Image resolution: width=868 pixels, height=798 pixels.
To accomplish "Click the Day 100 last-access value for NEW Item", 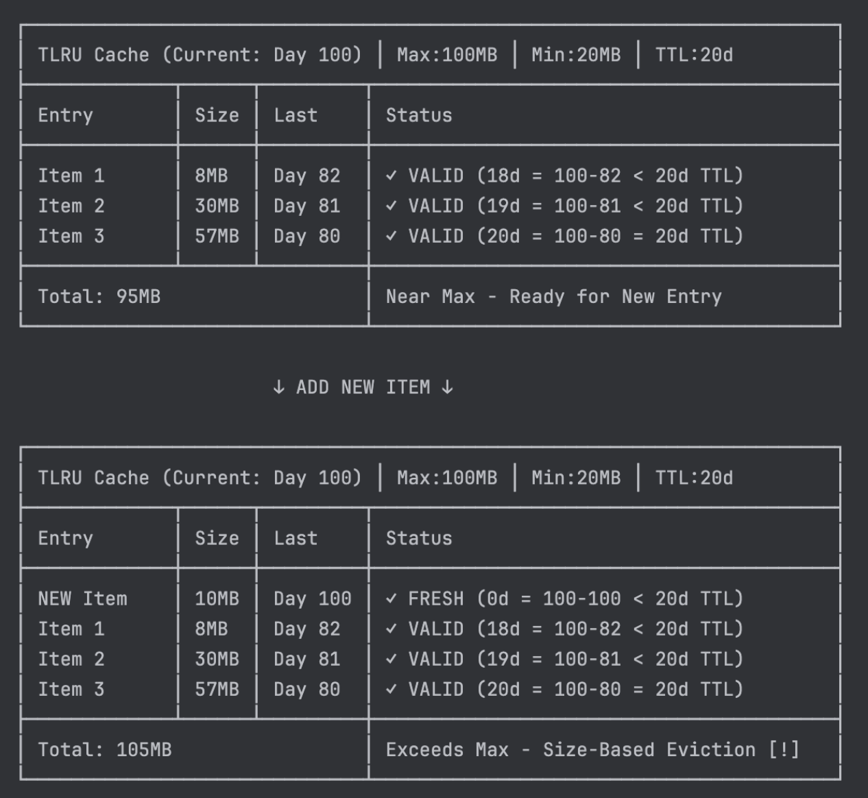I will pos(312,598).
